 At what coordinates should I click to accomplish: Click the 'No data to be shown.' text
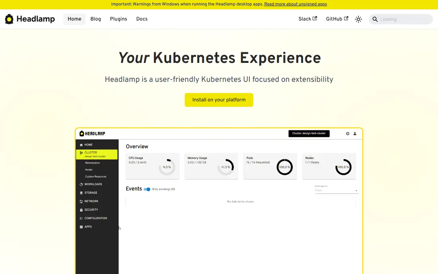[241, 202]
